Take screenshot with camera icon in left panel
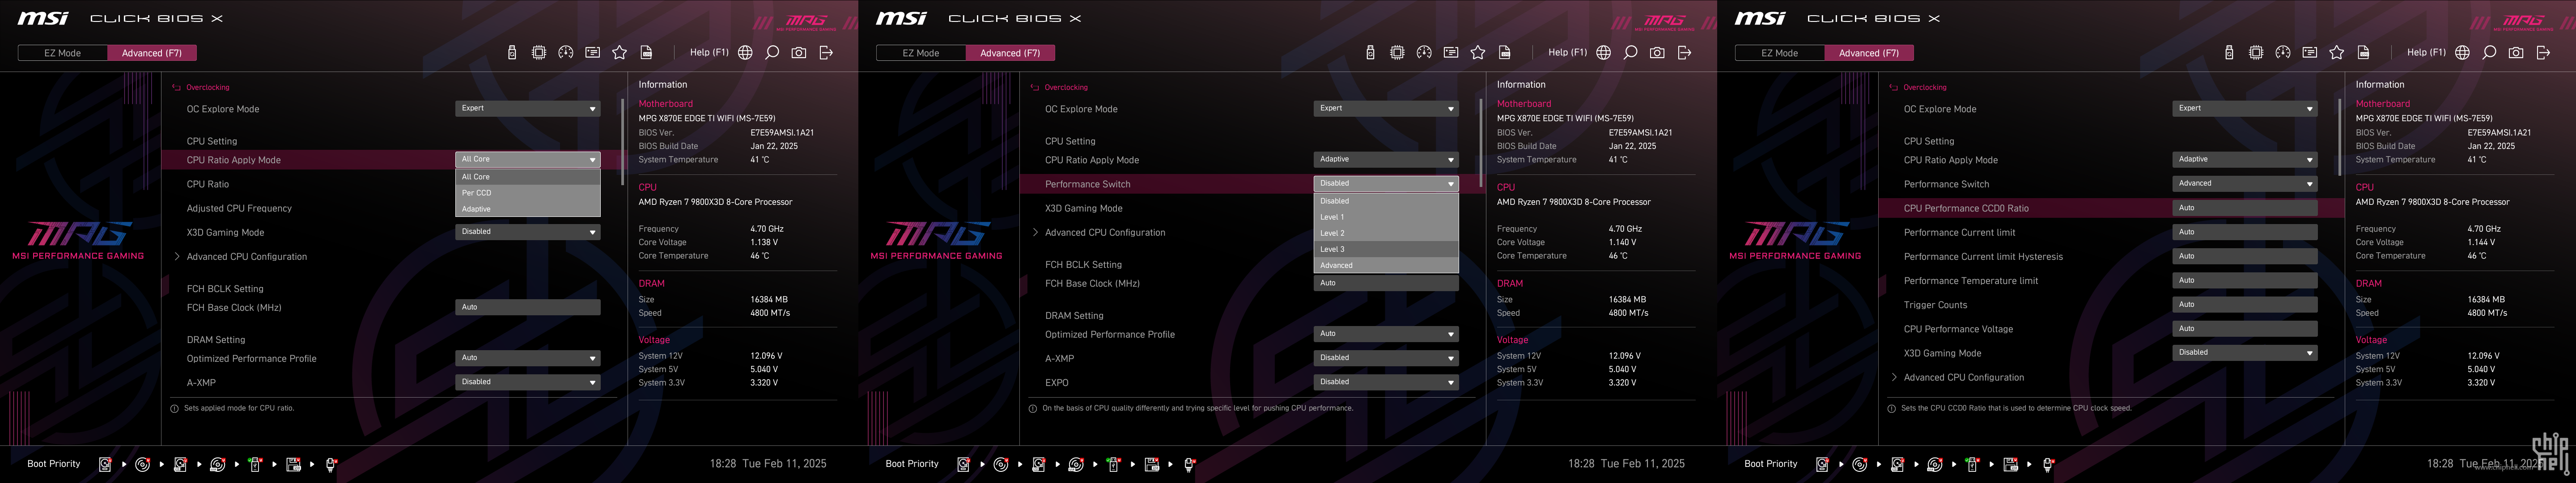2576x483 pixels. point(799,53)
